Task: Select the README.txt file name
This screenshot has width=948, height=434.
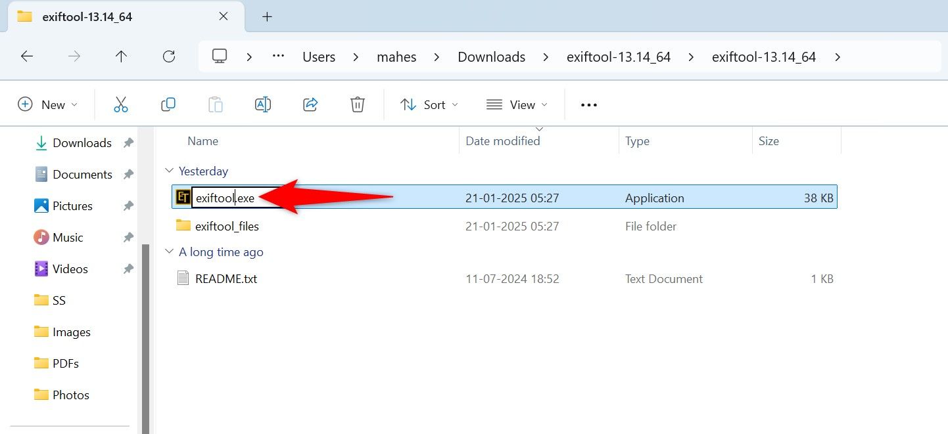Action: (226, 278)
